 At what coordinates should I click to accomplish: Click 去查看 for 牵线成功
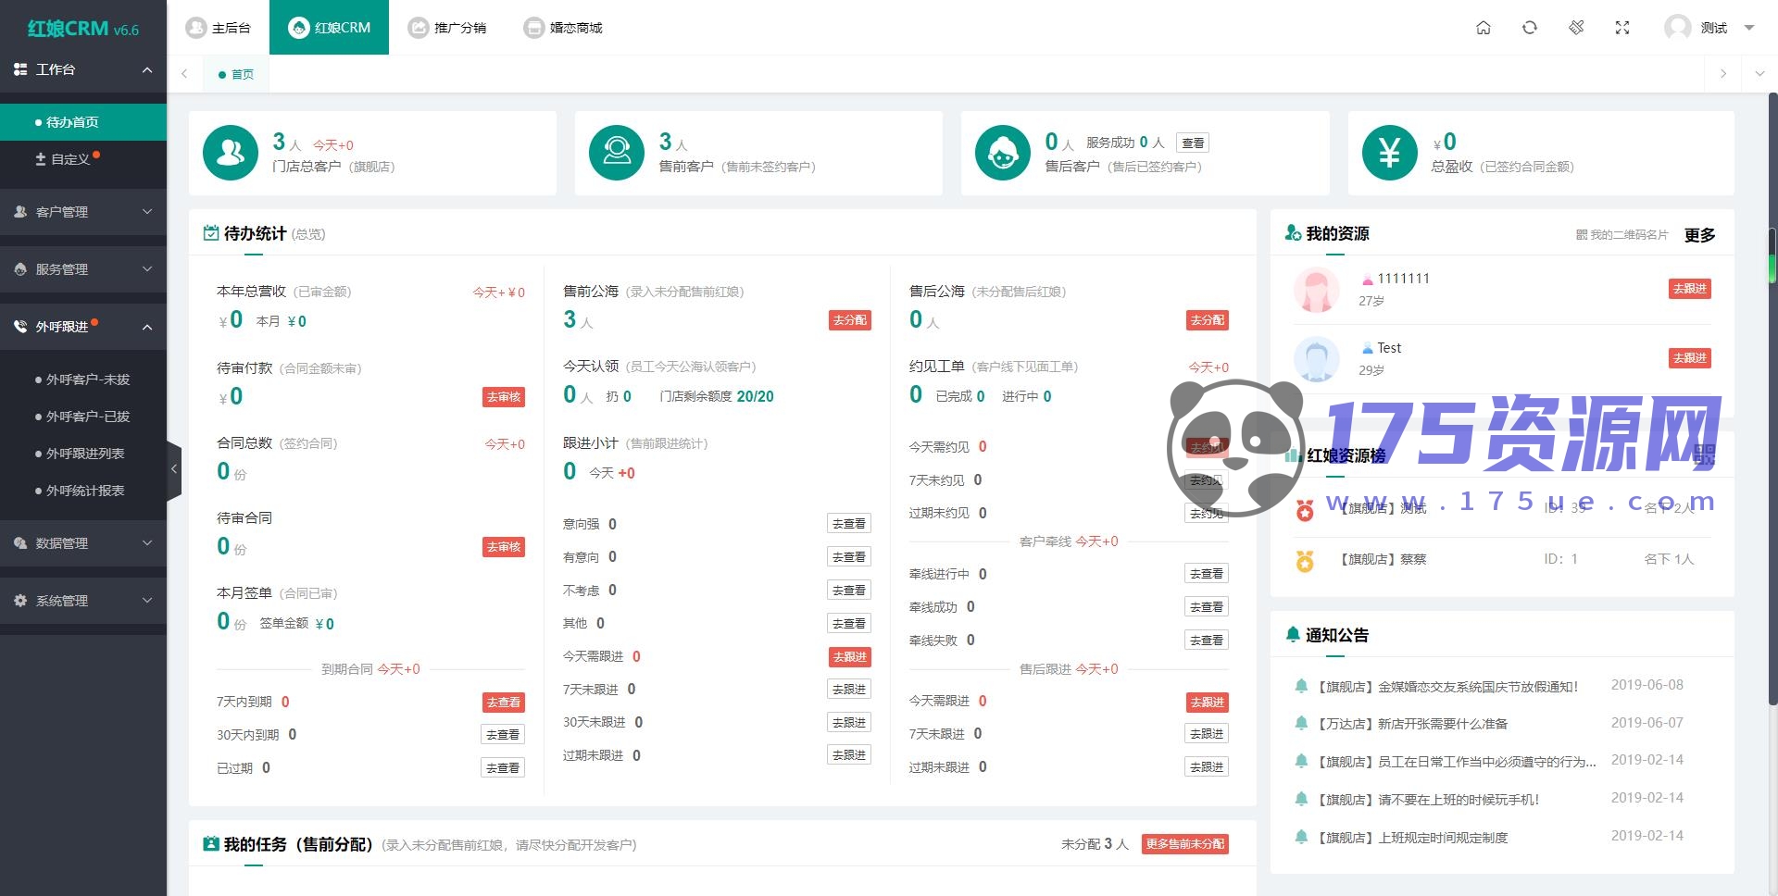pyautogui.click(x=1207, y=607)
